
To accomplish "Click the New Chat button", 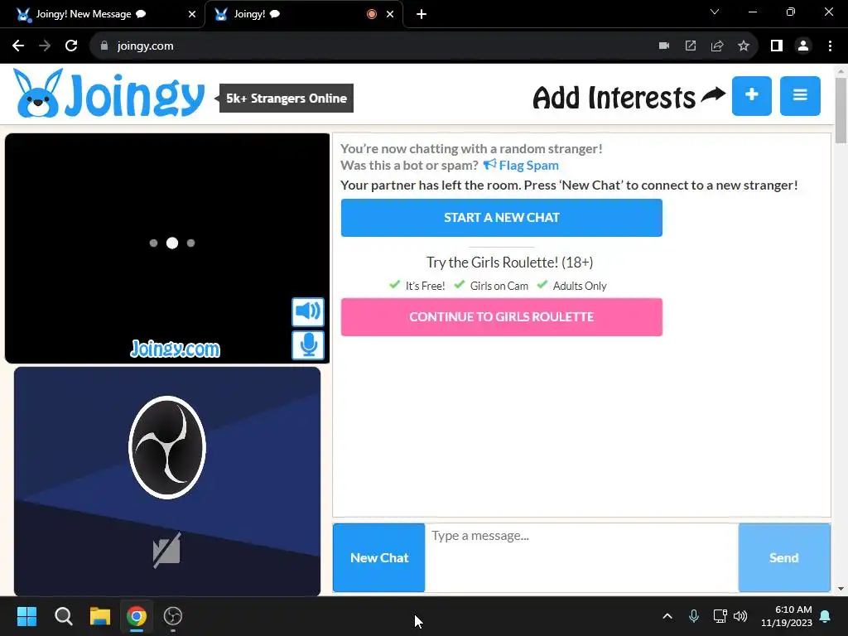I will click(x=378, y=557).
